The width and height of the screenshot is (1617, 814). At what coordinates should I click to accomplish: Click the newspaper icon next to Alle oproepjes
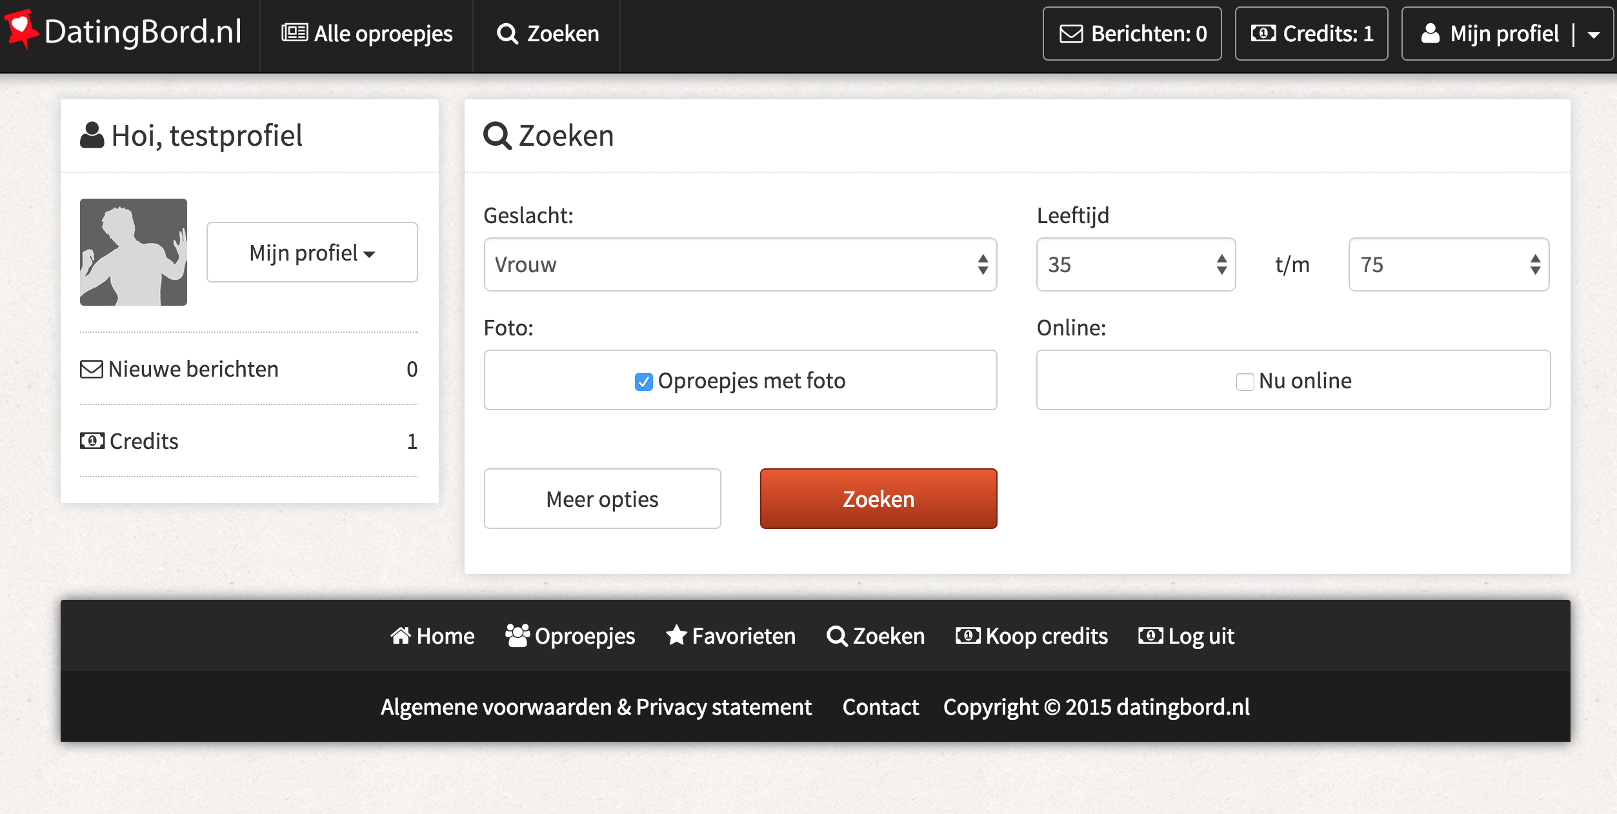click(294, 33)
